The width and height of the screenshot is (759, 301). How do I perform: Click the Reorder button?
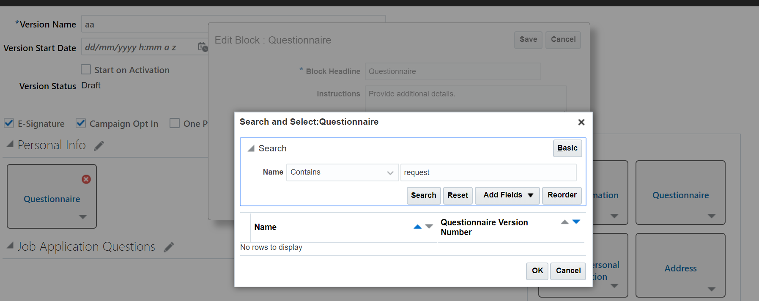tap(562, 195)
